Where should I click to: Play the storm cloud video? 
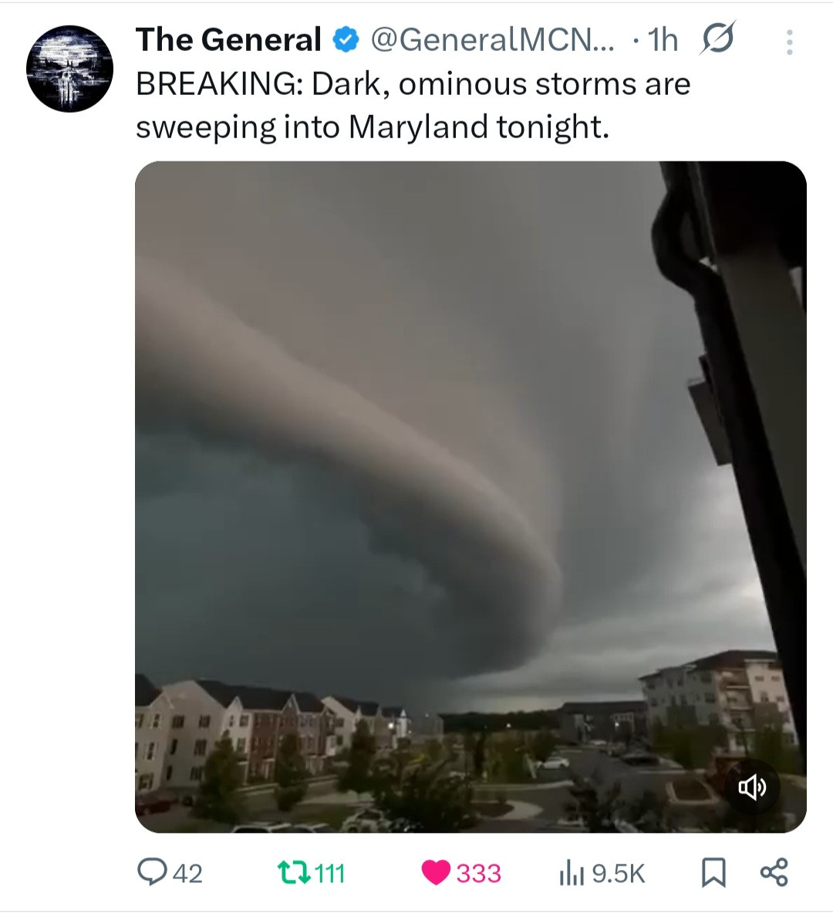point(470,496)
